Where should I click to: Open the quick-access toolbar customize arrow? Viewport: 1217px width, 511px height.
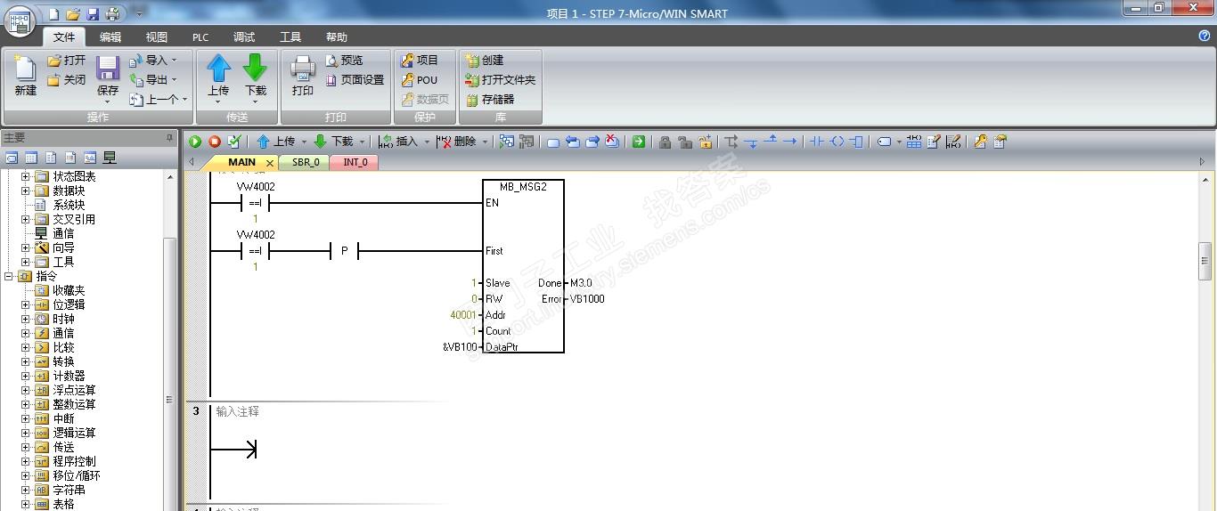[x=139, y=13]
